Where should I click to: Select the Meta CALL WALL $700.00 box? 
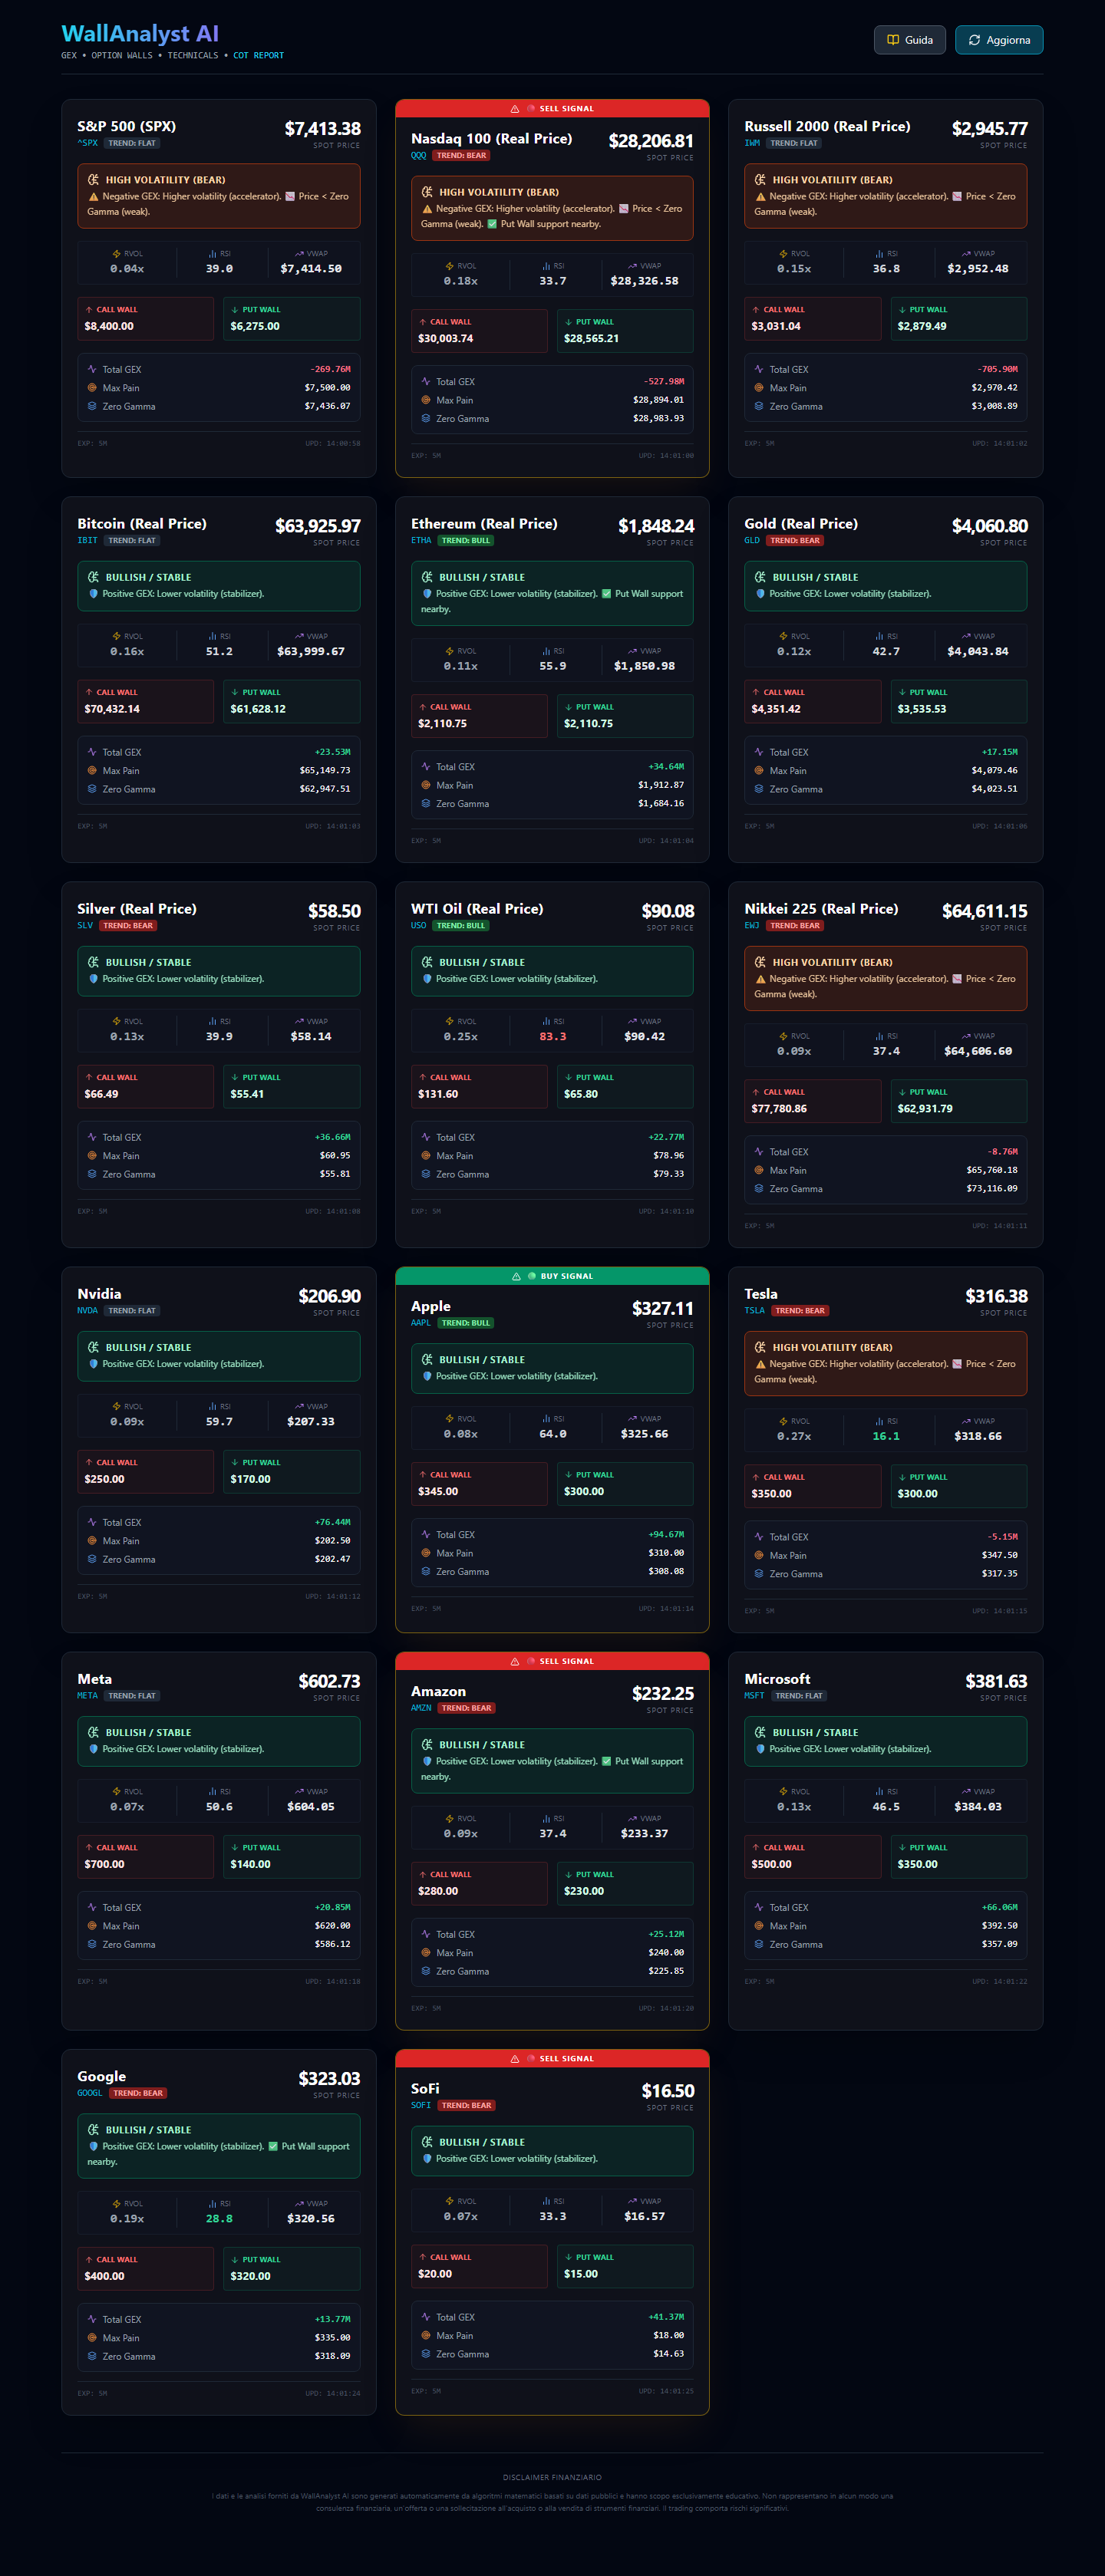(x=146, y=1856)
